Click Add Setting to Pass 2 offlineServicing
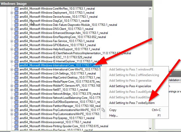Viewport: 181px width, 132px height. (x=134, y=75)
